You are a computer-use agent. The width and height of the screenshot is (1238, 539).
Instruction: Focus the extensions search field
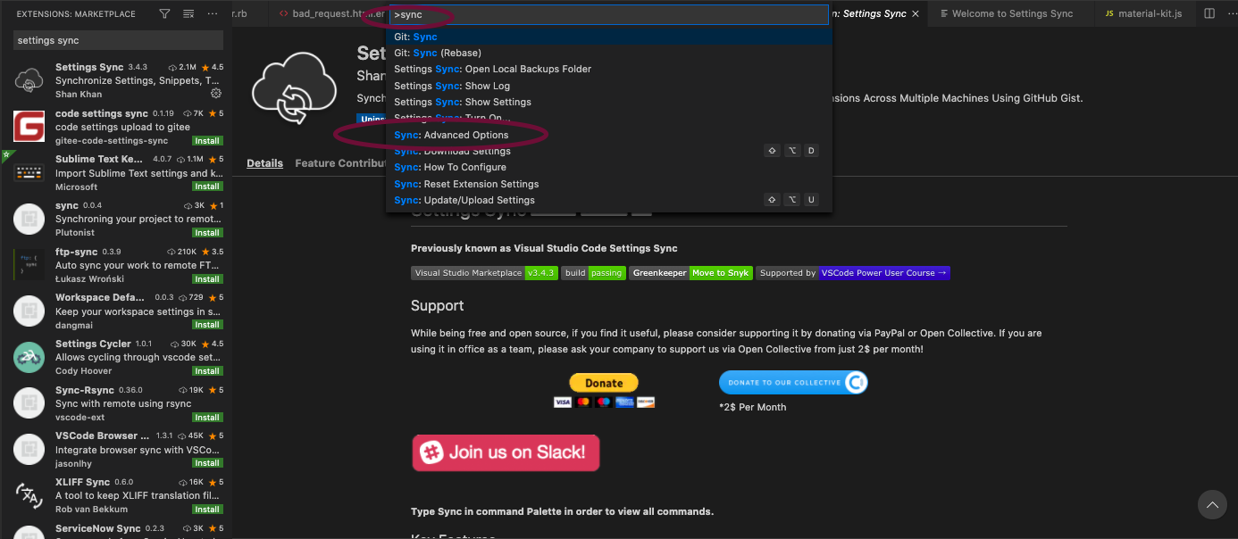click(x=118, y=40)
